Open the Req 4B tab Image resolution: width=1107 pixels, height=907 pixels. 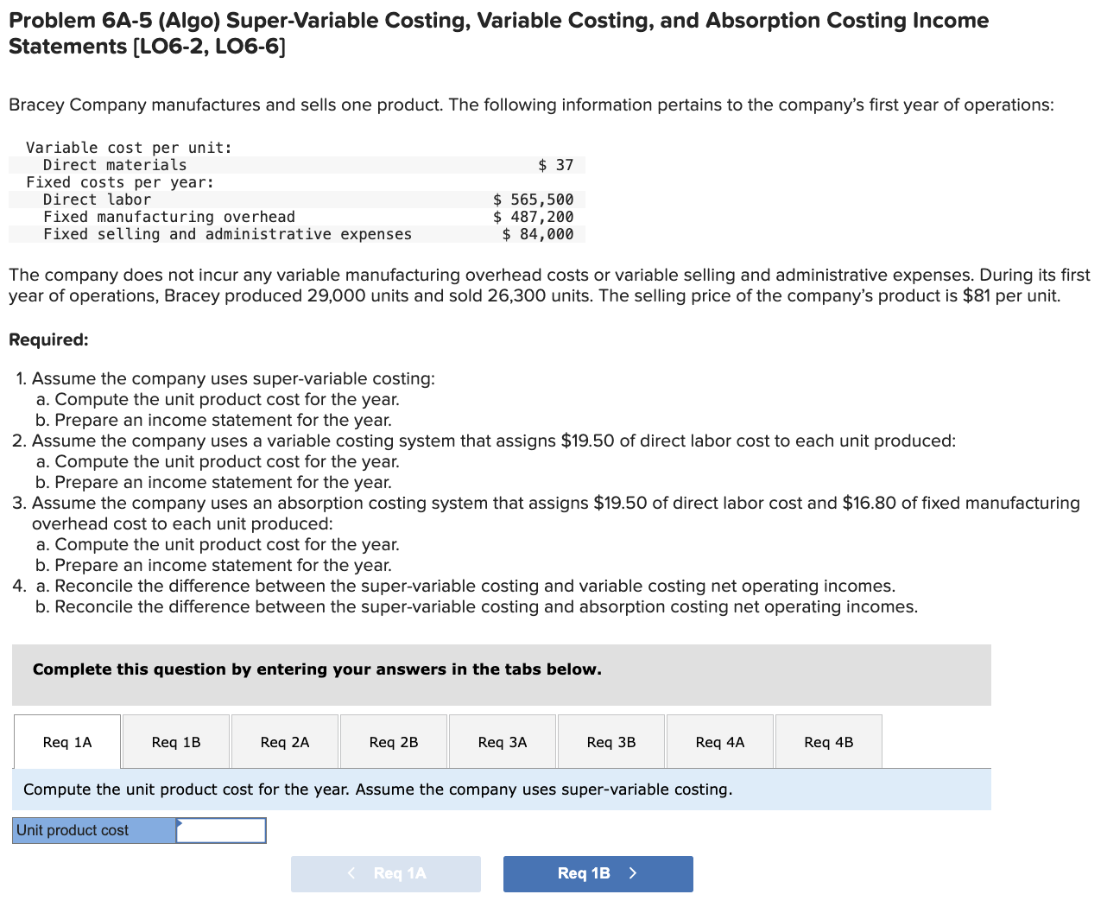(x=828, y=740)
